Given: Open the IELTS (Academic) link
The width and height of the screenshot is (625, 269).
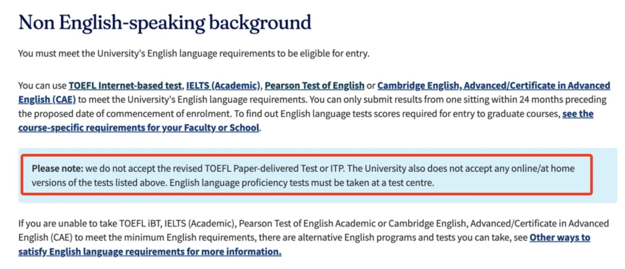Looking at the screenshot, I should coord(223,86).
